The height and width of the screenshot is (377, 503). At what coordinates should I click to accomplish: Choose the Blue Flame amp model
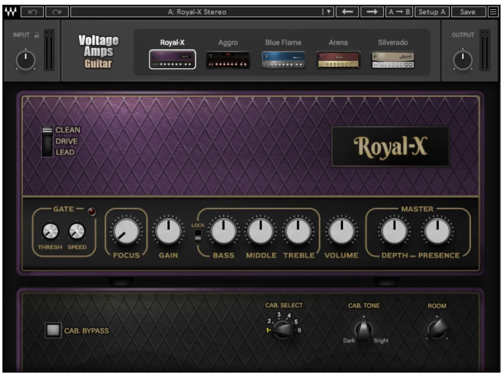point(283,60)
